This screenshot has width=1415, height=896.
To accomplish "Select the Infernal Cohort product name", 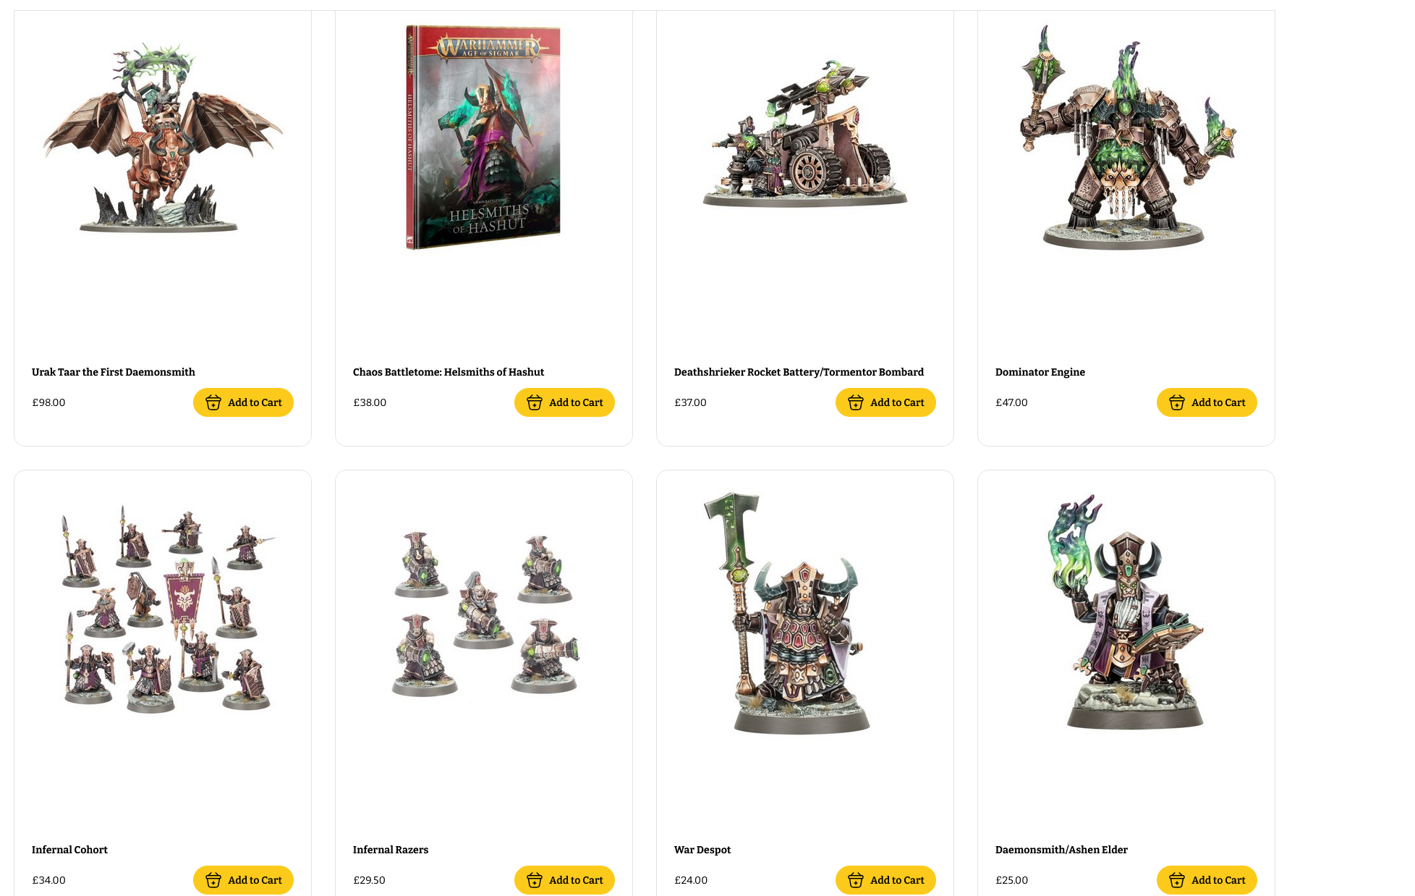I will pos(69,850).
